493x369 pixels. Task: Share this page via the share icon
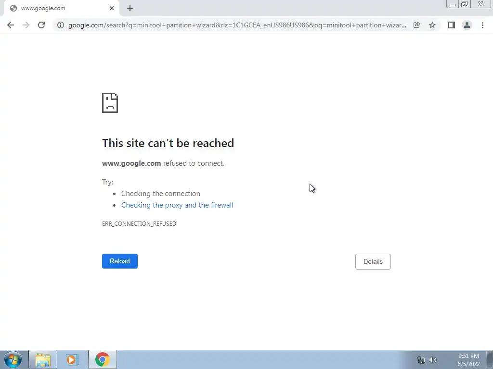point(416,25)
